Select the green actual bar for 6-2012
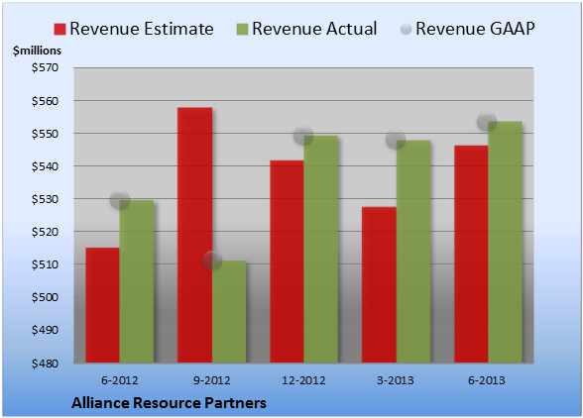Screen dimensions: 583x418 (x=137, y=281)
